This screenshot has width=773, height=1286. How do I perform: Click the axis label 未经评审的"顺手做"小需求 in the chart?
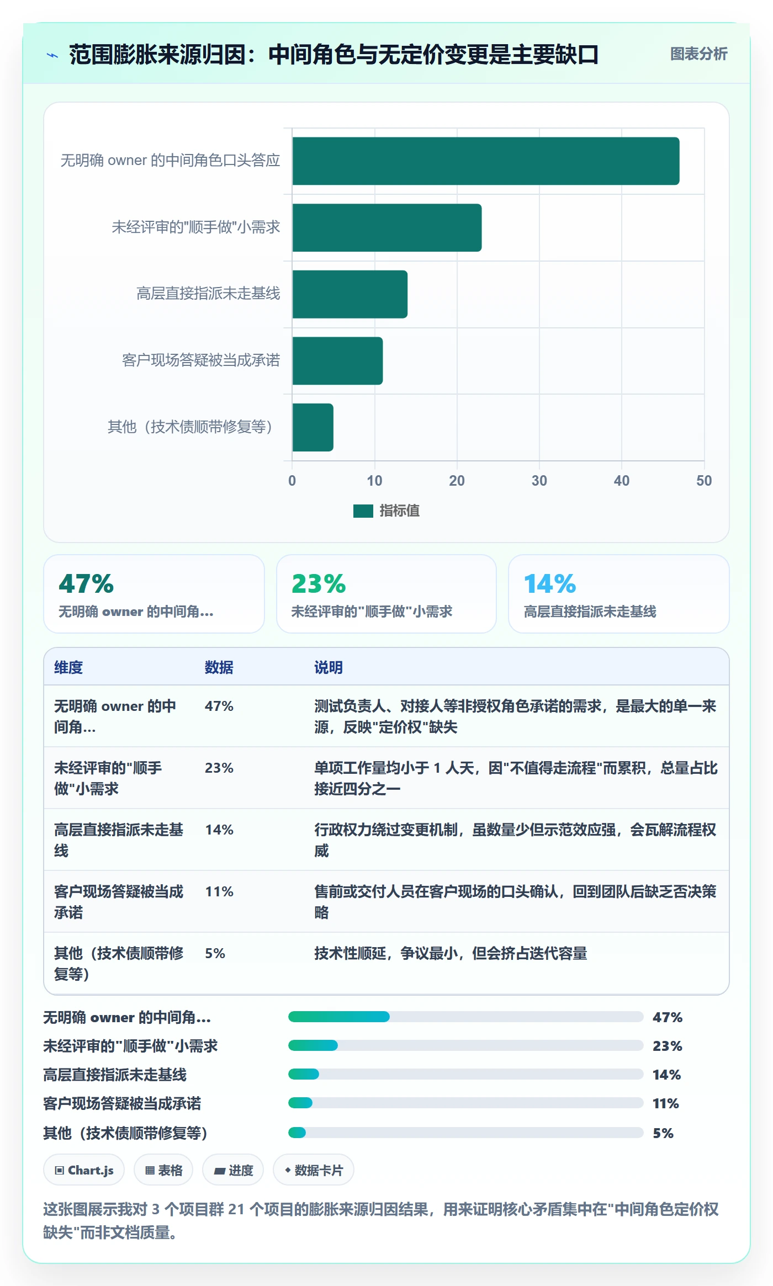click(x=196, y=227)
